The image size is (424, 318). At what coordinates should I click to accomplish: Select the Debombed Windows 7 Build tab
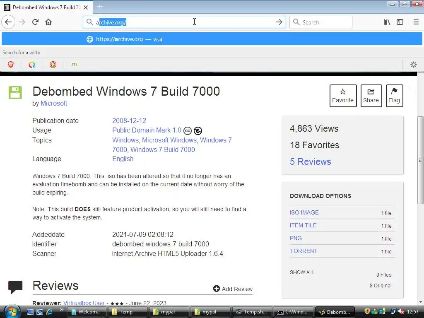click(x=47, y=7)
